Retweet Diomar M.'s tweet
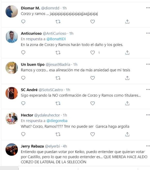Viewport: 150px width, 170px height. click(58, 22)
